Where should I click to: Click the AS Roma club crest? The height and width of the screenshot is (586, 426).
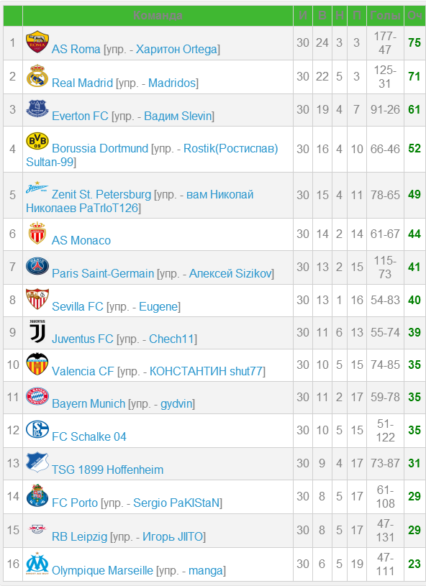37,42
